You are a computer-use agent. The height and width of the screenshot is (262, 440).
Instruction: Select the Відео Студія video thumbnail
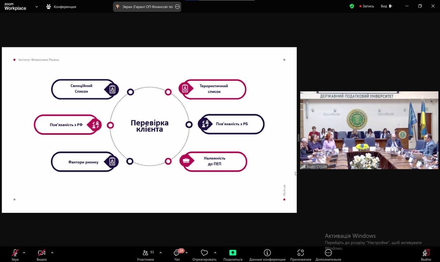coord(369,130)
